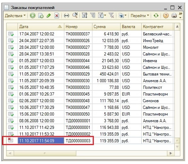Viewport: 188px width, 164px height.
Task: Select number cell ТД00000002
Action: (x=78, y=134)
